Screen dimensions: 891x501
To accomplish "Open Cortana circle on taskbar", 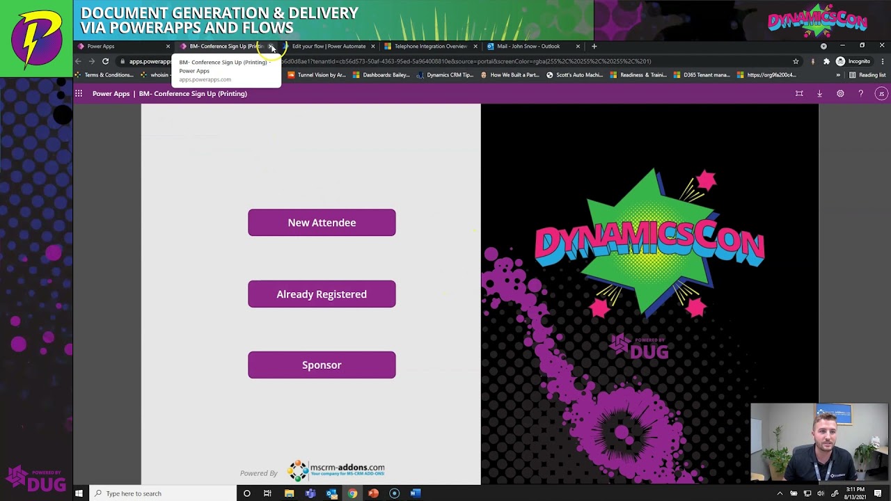I will pos(246,493).
